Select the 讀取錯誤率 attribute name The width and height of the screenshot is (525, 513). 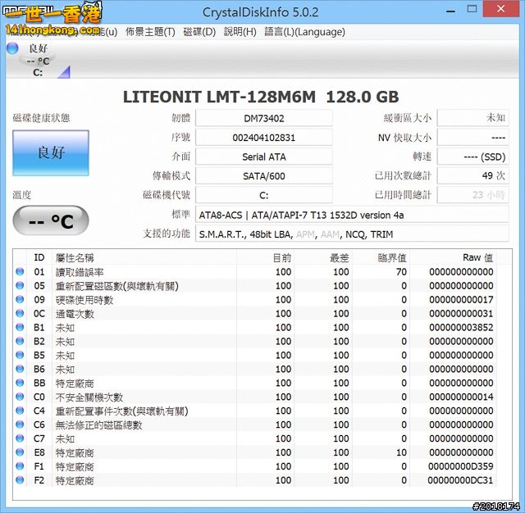(x=80, y=272)
